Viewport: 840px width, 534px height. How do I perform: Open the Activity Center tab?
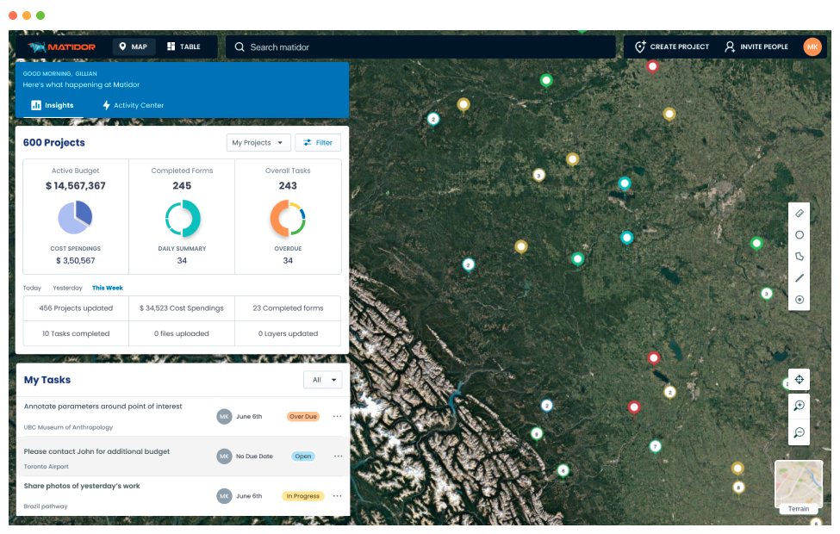coord(134,105)
